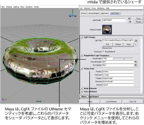Click the Edit button for CgFX file
The width and height of the screenshot is (144, 125).
click(x=107, y=44)
